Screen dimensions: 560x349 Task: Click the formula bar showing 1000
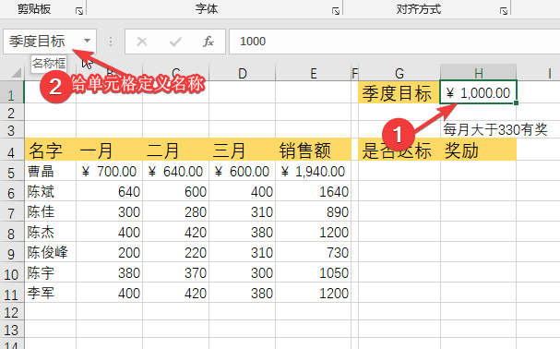[x=394, y=42]
